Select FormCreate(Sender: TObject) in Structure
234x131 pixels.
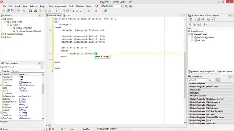tap(28, 31)
